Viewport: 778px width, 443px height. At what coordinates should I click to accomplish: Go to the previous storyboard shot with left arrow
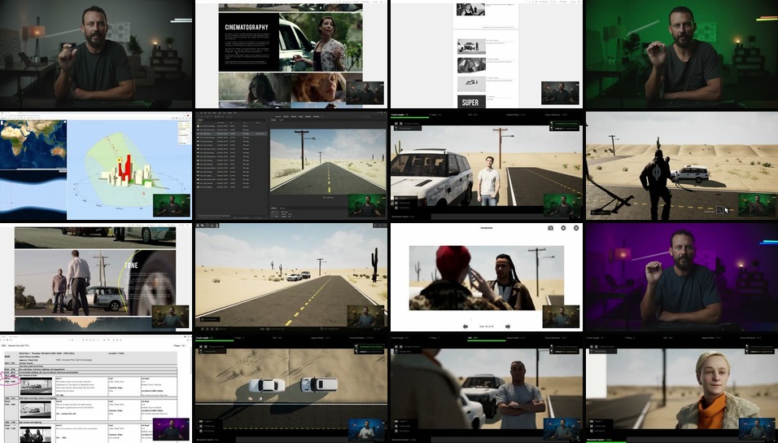tap(465, 327)
